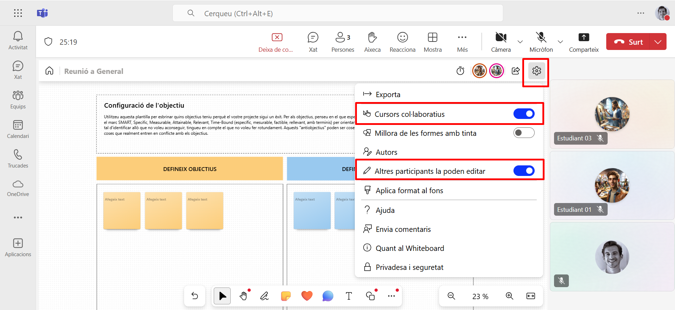Select the pen drawing tool

click(x=264, y=296)
